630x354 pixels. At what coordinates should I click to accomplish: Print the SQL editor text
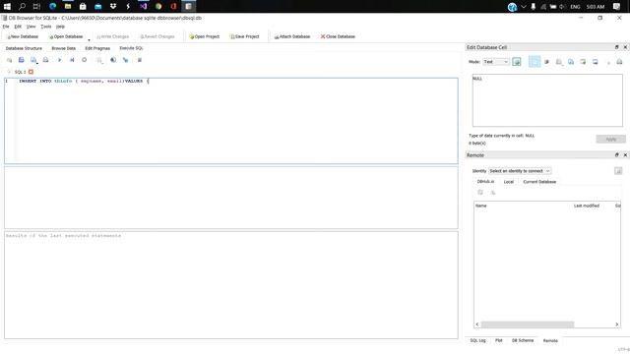(46, 60)
